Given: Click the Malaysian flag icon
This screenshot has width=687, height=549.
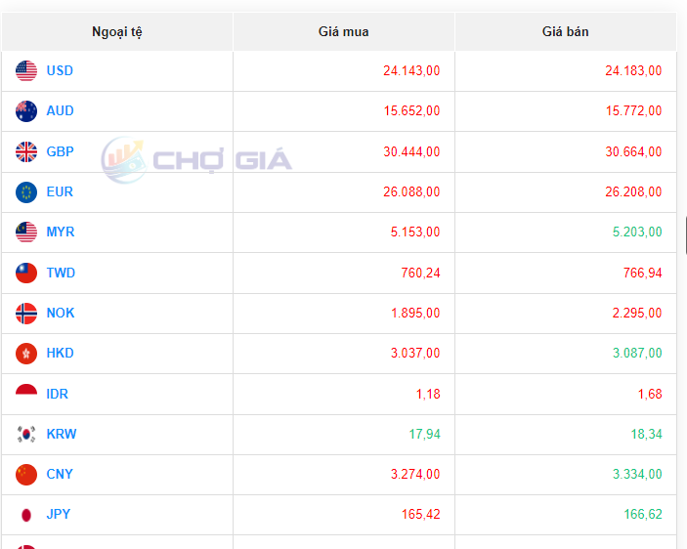Looking at the screenshot, I should (x=26, y=232).
